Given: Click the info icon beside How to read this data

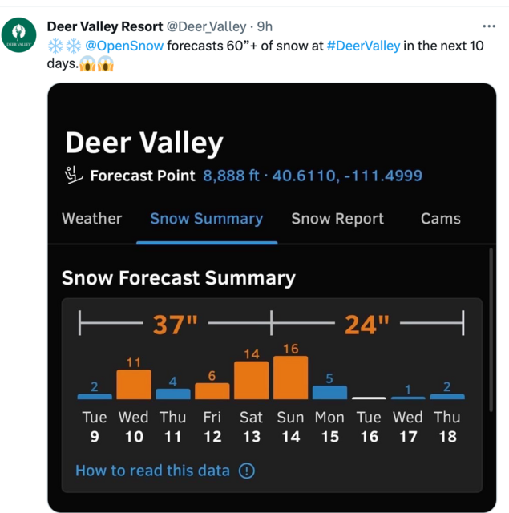Looking at the screenshot, I should (247, 471).
